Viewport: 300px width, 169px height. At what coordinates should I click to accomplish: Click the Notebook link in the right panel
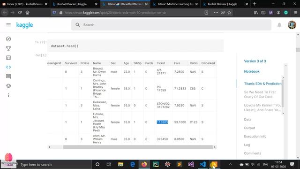252,71
